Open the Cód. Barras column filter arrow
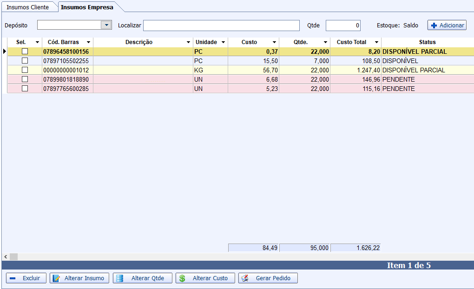The width and height of the screenshot is (474, 289). (88, 42)
